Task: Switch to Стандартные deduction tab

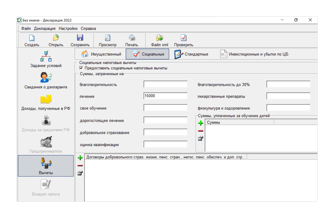Action: point(191,54)
